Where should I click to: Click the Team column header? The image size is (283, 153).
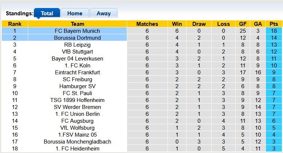tap(77, 24)
